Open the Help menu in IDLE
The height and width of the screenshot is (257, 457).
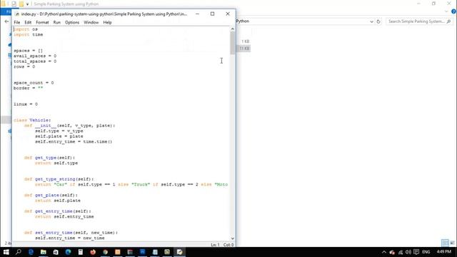107,22
